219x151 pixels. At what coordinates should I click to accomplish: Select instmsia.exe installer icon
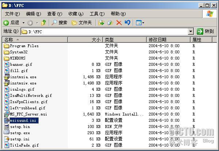coord(7,77)
